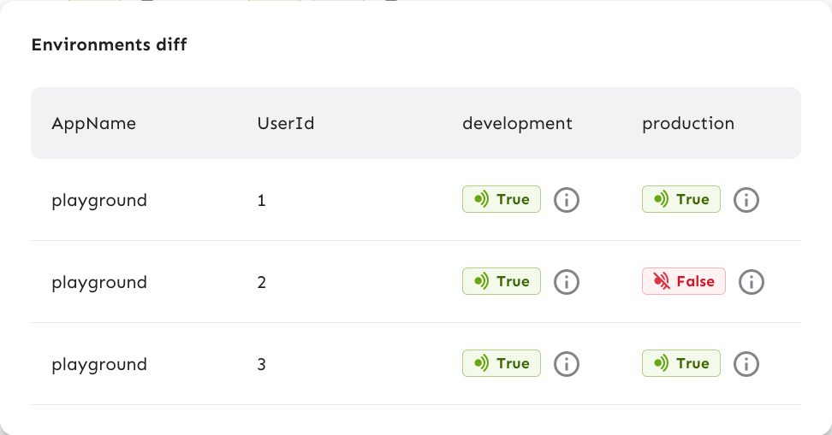Screen dimensions: 832x435
Task: Click the AppName column header
Action: [x=94, y=123]
